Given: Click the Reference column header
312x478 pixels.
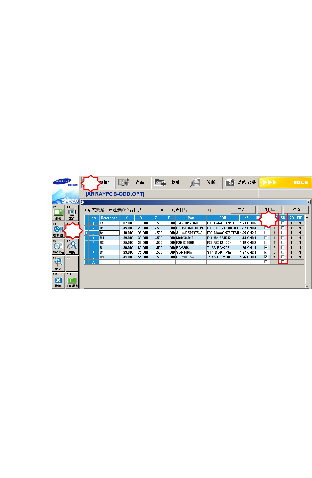Looking at the screenshot, I should coord(109,218).
